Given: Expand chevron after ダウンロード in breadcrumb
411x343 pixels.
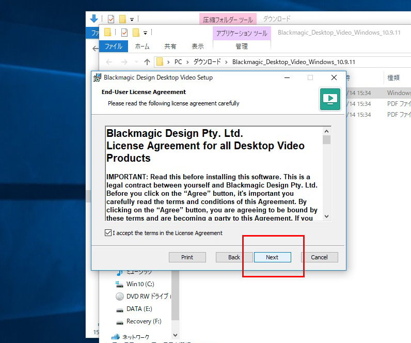Looking at the screenshot, I should pyautogui.click(x=226, y=62).
